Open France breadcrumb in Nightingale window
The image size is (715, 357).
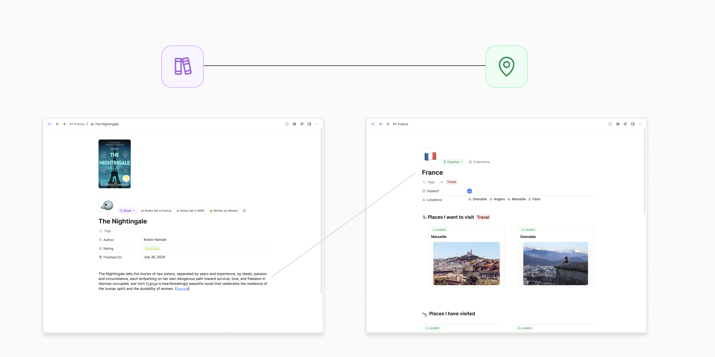[77, 124]
